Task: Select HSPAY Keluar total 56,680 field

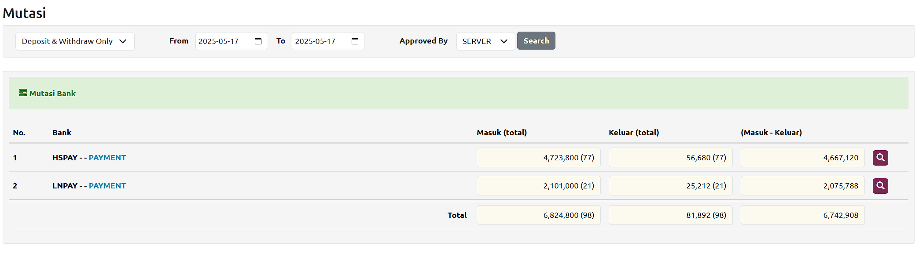Action: [x=670, y=158]
